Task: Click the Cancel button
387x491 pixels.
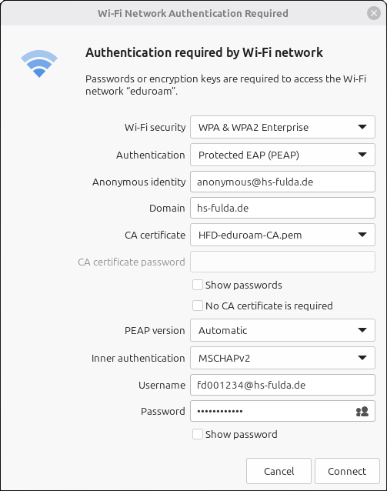Action: tap(279, 471)
